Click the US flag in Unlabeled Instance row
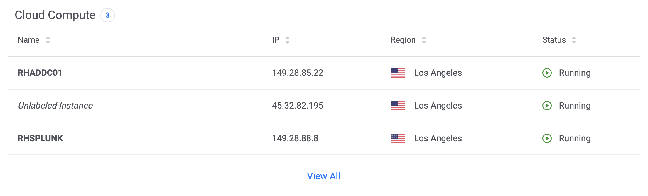648x196 pixels. coord(398,106)
